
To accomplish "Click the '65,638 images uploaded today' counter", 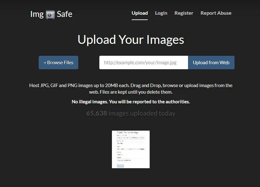I will [x=131, y=113].
